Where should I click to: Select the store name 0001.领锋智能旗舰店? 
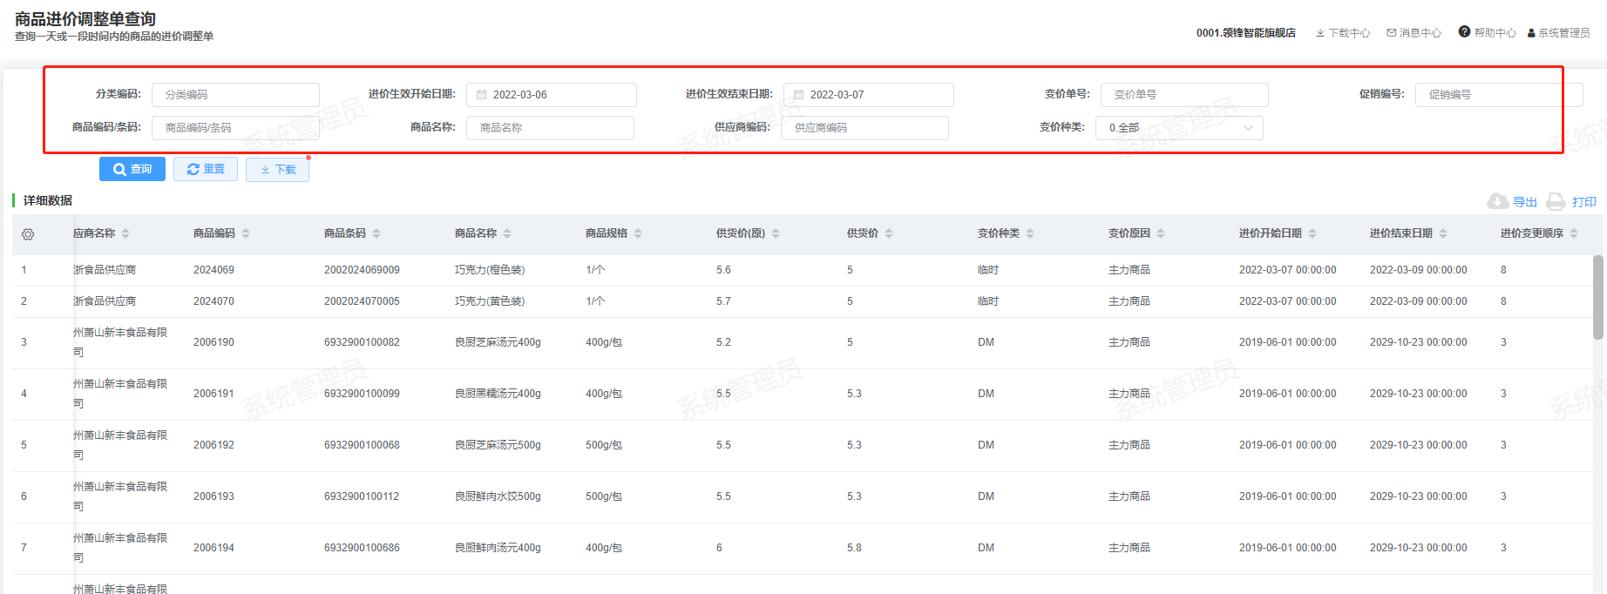click(1245, 33)
